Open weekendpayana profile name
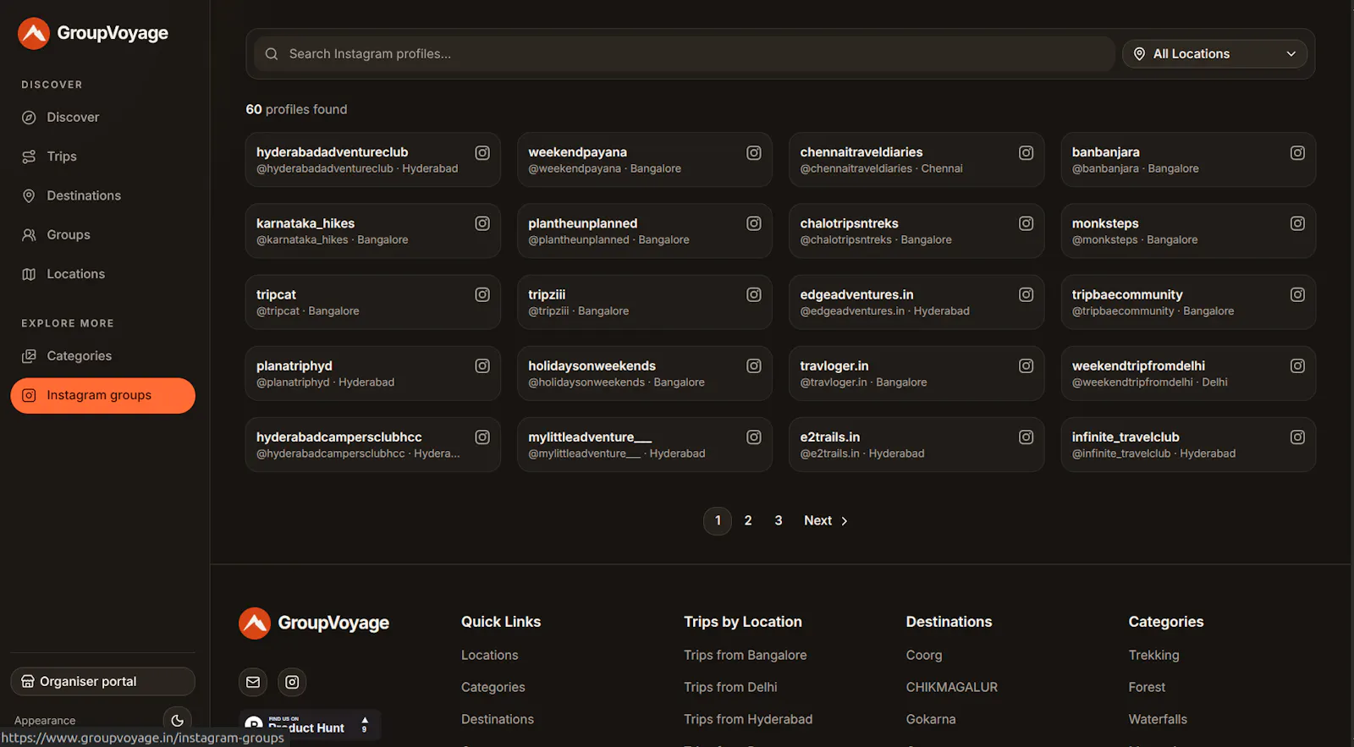The width and height of the screenshot is (1354, 747). tap(577, 152)
